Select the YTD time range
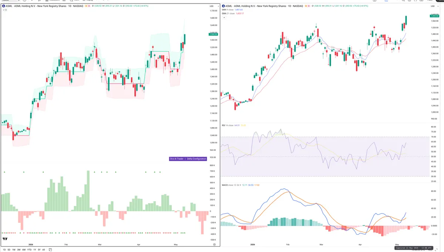The image size is (444, 252). click(x=29, y=250)
